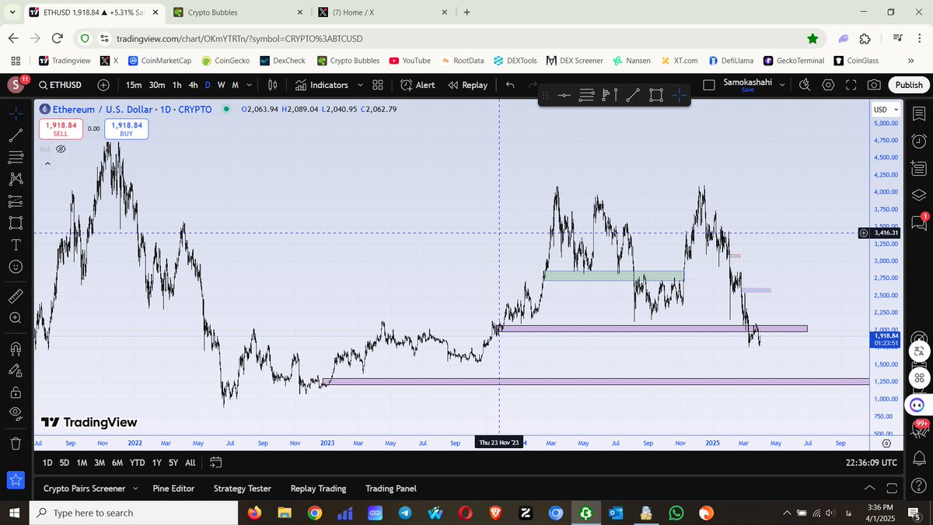Click the Publish button
The image size is (933, 525).
pos(908,85)
